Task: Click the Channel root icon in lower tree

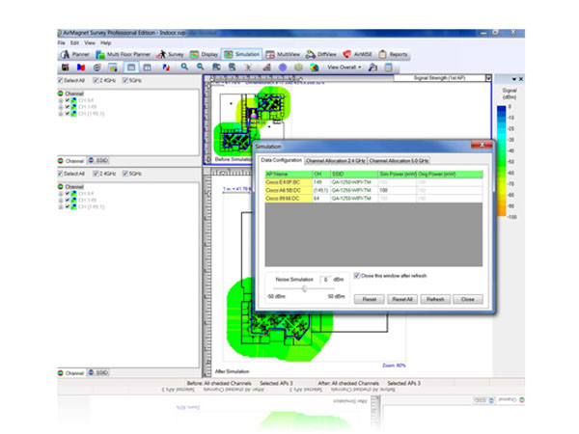Action: point(61,186)
